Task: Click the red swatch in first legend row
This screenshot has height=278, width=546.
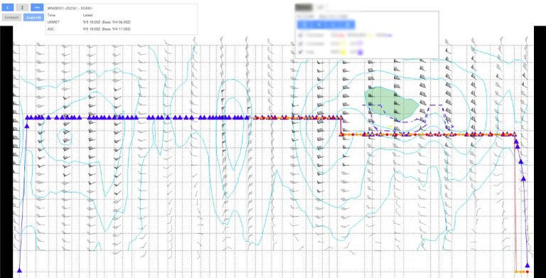Action: 341,36
